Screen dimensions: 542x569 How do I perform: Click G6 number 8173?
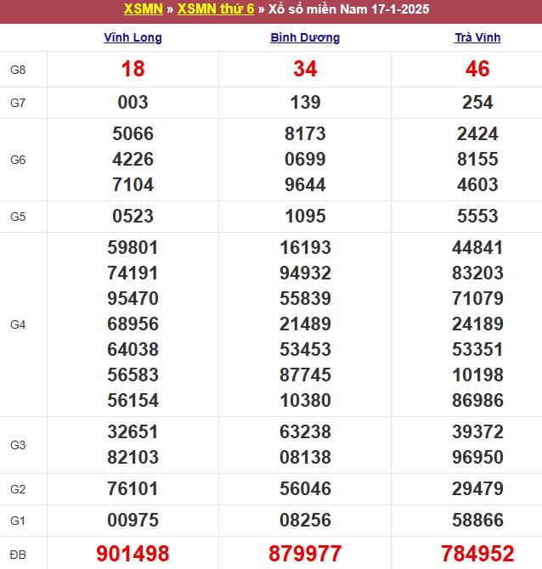pos(305,133)
